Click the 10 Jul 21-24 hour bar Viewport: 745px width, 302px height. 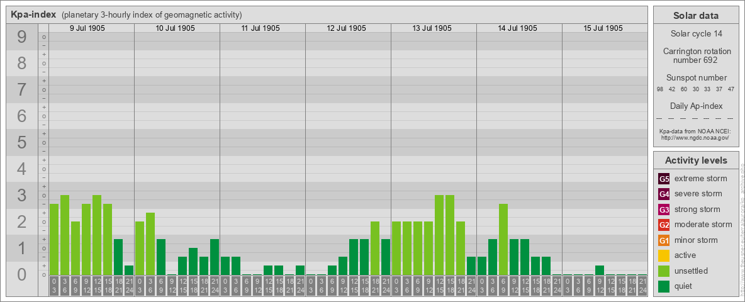215,257
